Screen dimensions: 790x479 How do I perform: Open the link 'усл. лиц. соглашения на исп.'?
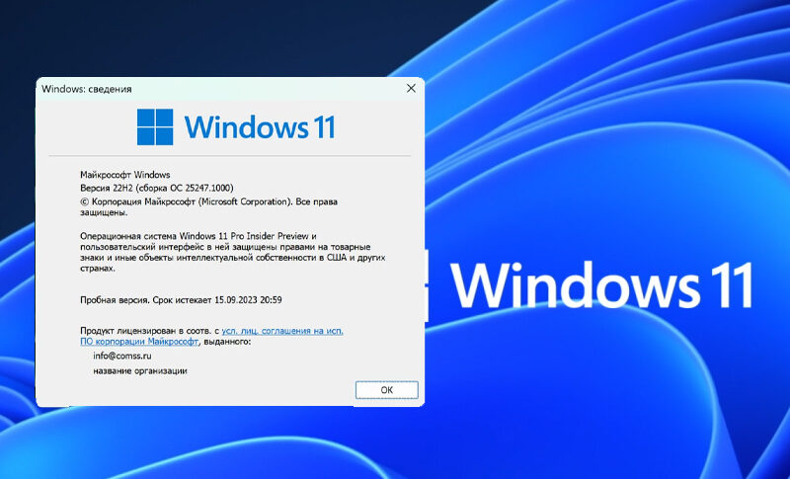coord(282,331)
